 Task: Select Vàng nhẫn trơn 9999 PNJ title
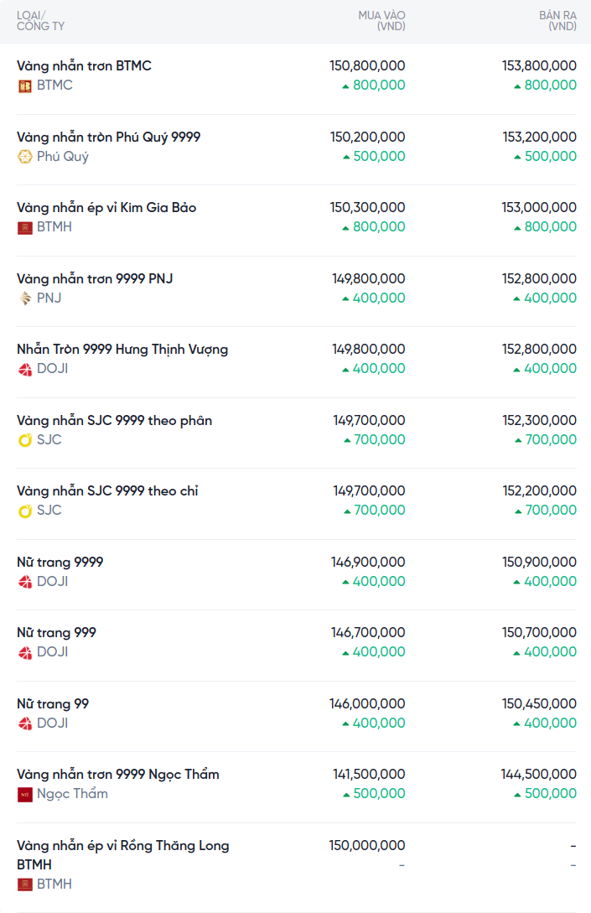coord(95,278)
